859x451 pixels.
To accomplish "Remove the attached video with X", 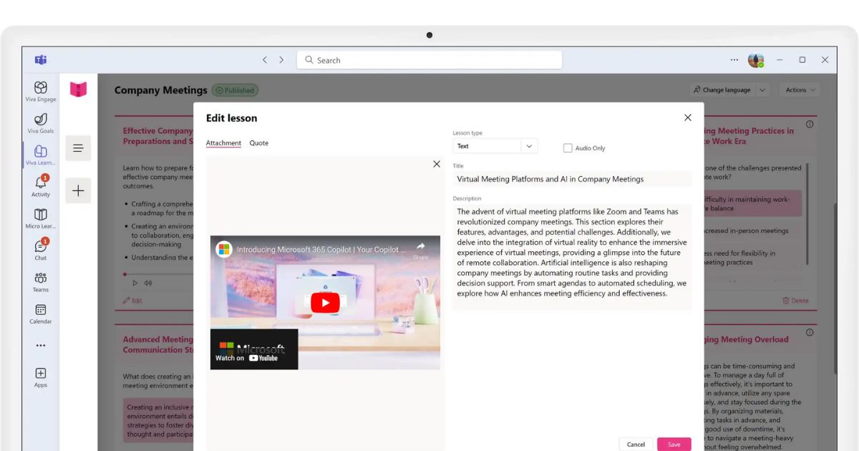I will (x=437, y=164).
